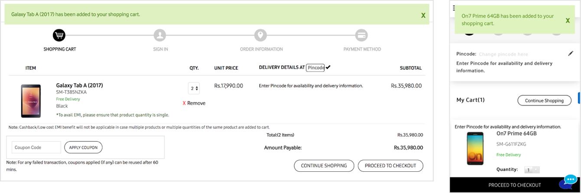Open the quantity selector for Galaxy Tab A
Screen dimensions: 581x193
point(194,88)
